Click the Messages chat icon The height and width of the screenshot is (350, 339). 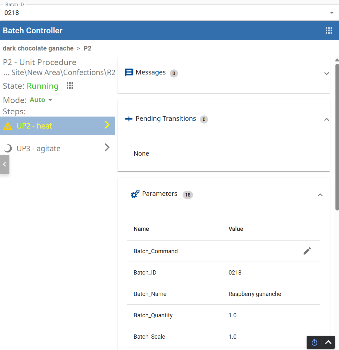pos(129,73)
